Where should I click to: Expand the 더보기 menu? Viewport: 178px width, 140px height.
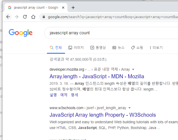(156, 48)
